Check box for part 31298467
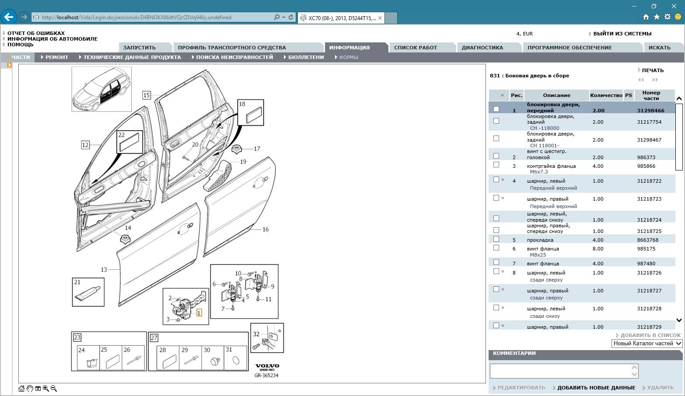The width and height of the screenshot is (685, 396). click(x=496, y=138)
